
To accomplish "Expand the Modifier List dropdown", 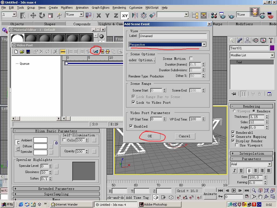I will point(272,55).
